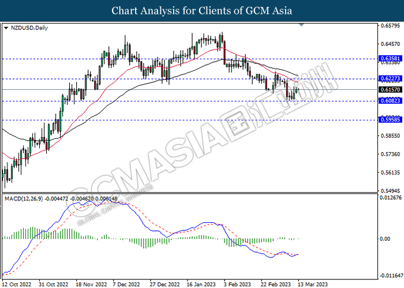404x288 pixels.
Task: Click the 16 Jan 2023 date label
Action: pyautogui.click(x=201, y=285)
